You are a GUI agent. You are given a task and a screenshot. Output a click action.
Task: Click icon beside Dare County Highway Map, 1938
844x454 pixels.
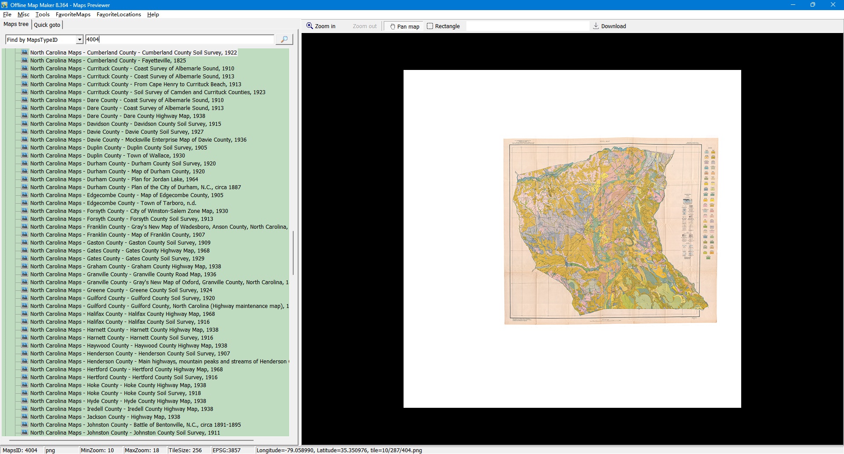25,116
